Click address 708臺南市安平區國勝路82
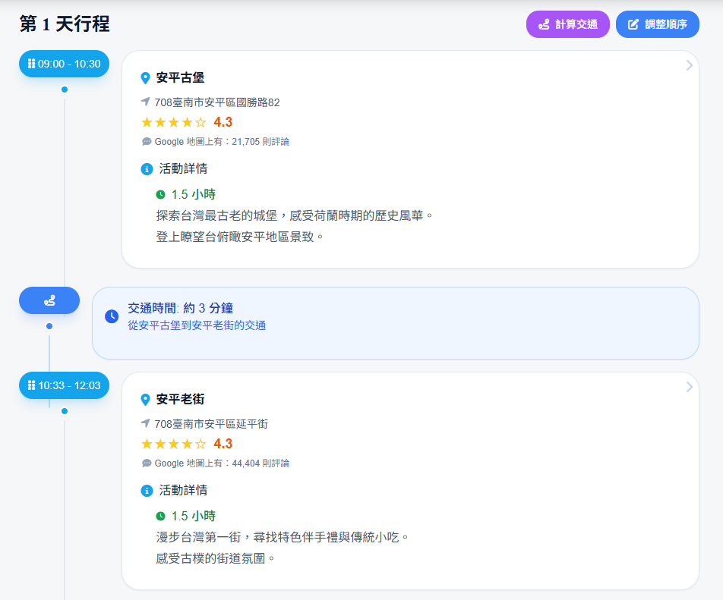This screenshot has height=600, width=723. click(x=217, y=102)
